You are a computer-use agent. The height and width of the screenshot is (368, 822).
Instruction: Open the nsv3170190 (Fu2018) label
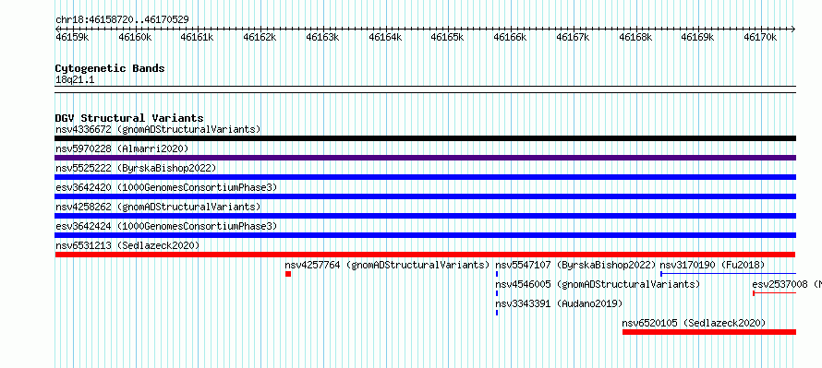click(712, 265)
